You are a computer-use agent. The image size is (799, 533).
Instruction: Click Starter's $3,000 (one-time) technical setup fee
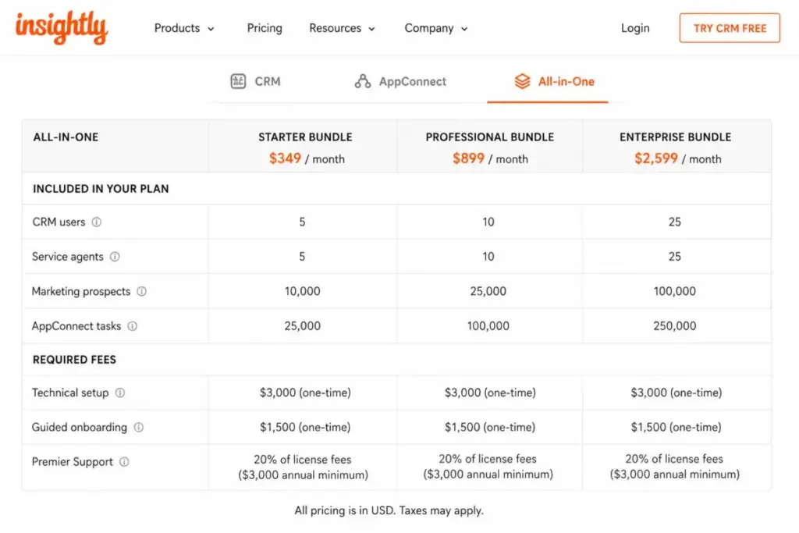305,393
